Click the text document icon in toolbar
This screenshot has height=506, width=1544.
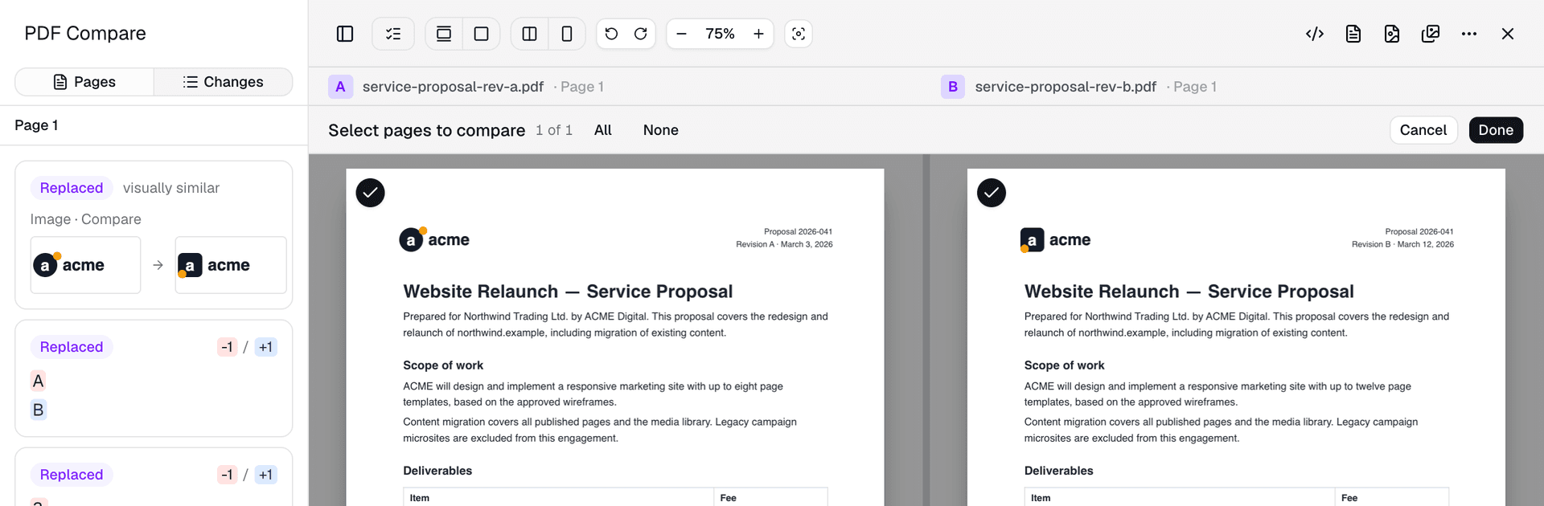click(x=1353, y=34)
